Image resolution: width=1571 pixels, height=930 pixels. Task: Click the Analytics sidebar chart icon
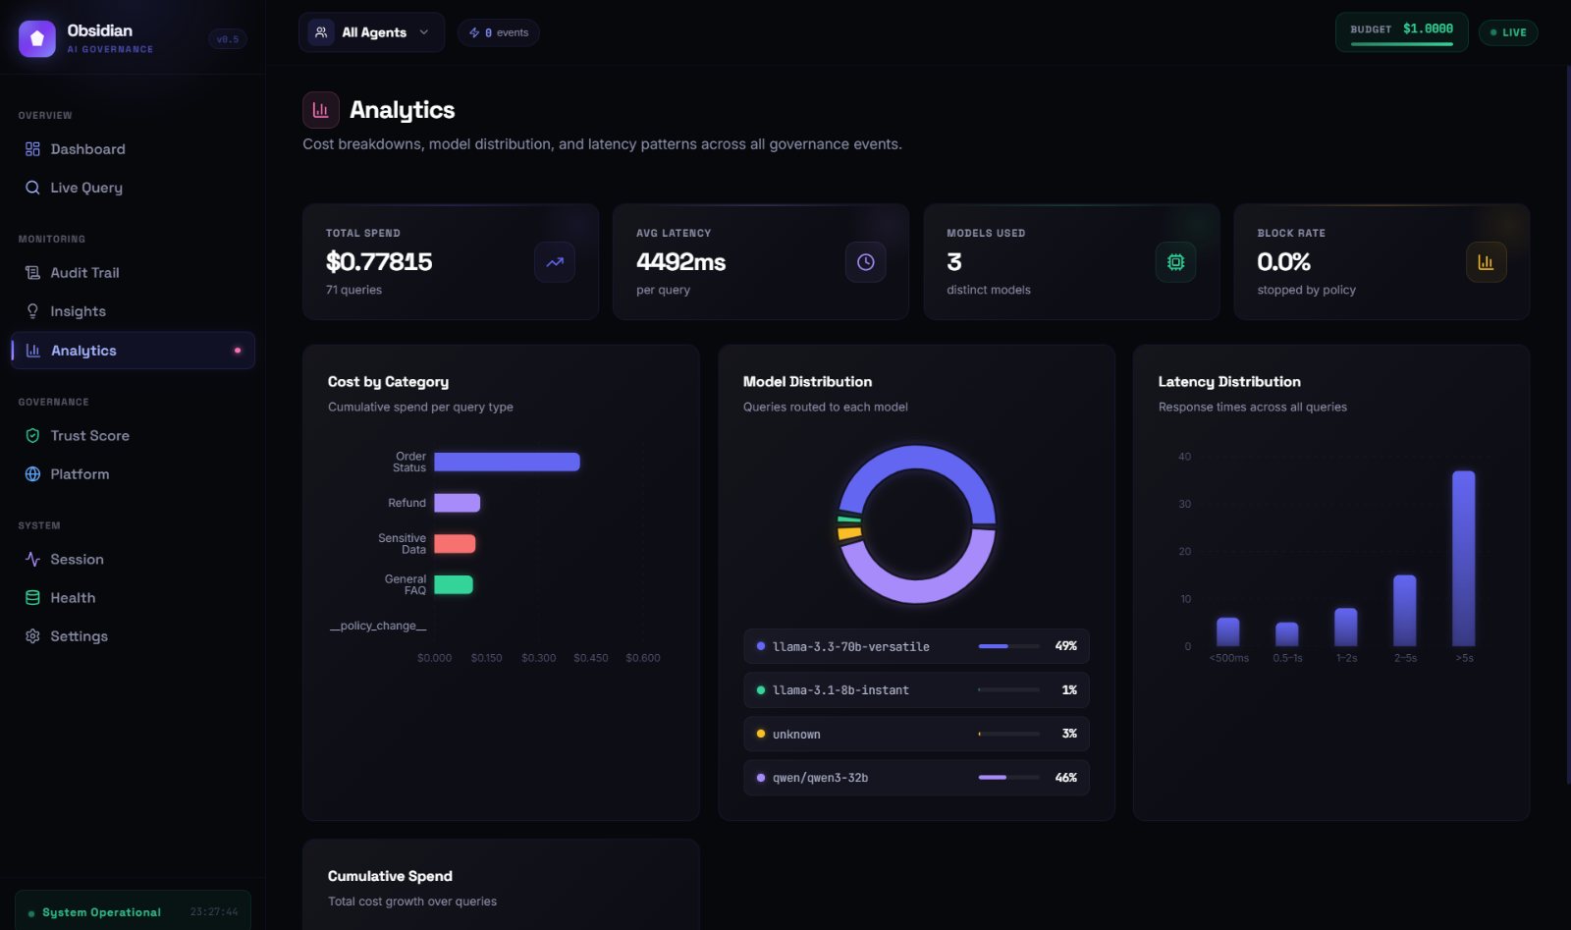pyautogui.click(x=32, y=351)
